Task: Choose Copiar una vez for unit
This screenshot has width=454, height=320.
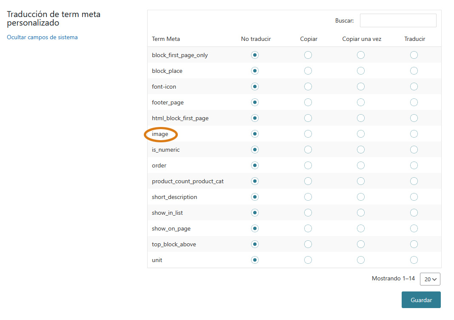Action: (361, 260)
